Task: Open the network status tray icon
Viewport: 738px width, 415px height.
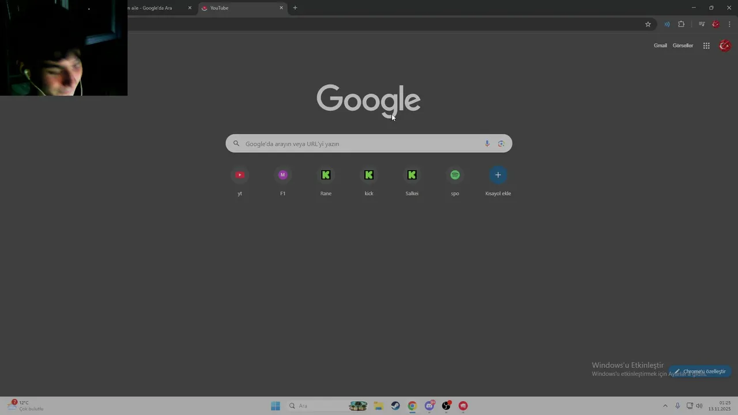Action: 690,406
